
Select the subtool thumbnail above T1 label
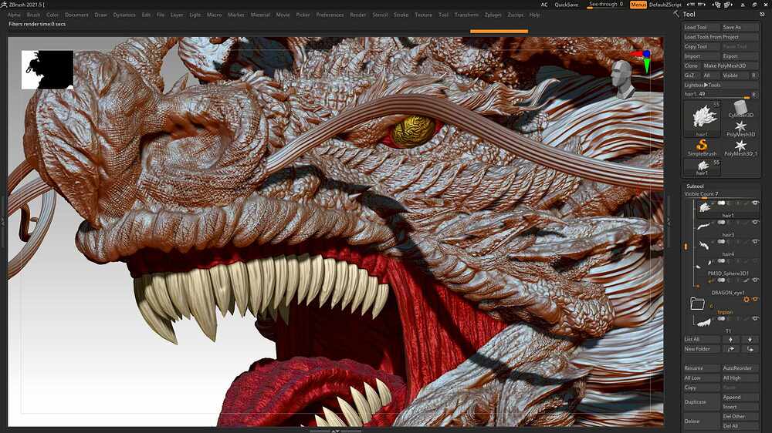(705, 322)
